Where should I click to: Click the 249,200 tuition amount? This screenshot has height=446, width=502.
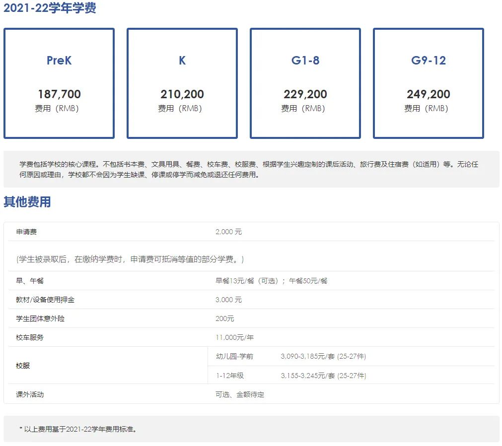click(x=428, y=94)
